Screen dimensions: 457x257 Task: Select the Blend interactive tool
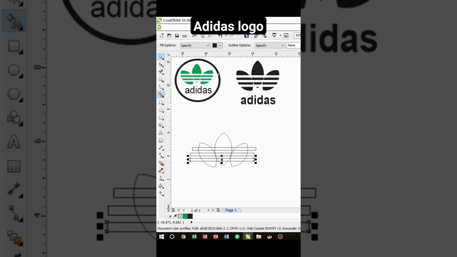click(x=161, y=163)
